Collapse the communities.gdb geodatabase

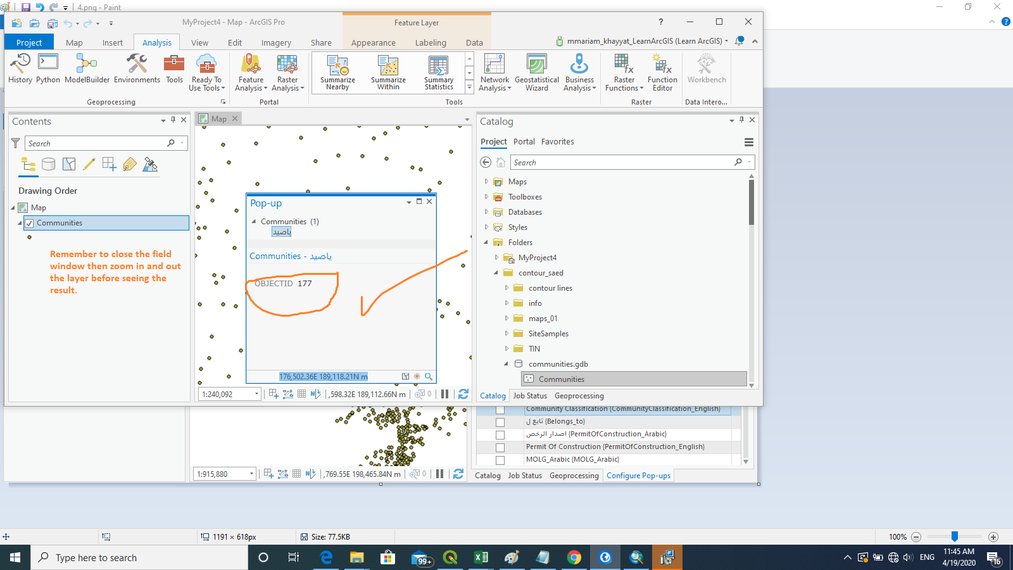click(507, 364)
